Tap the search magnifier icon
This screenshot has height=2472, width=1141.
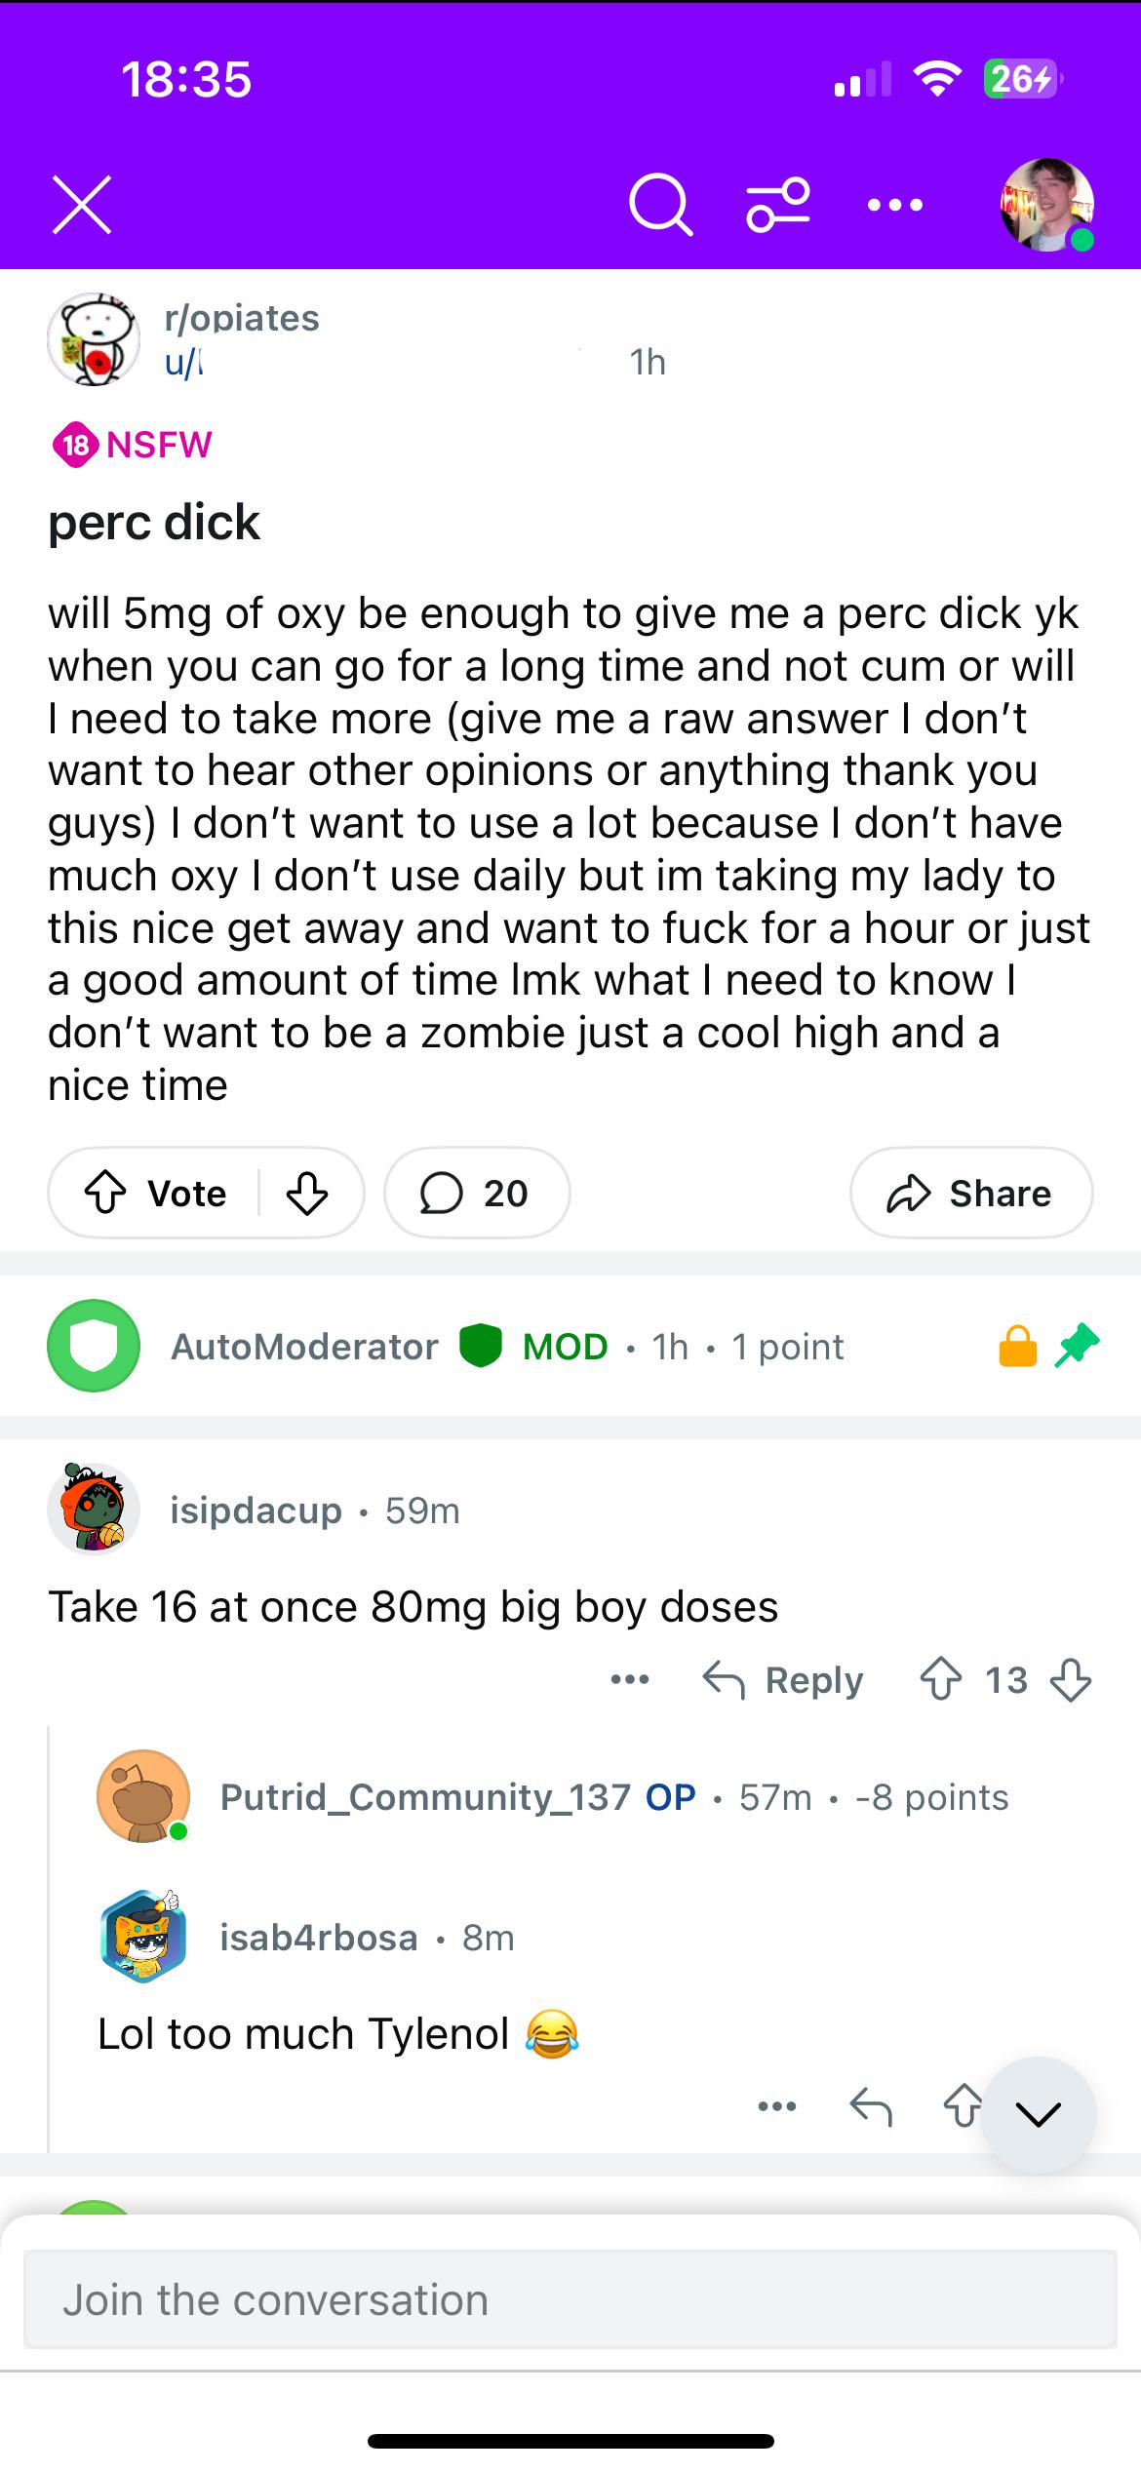660,205
